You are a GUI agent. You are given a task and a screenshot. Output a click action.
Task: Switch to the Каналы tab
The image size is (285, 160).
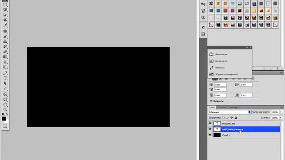(x=222, y=108)
